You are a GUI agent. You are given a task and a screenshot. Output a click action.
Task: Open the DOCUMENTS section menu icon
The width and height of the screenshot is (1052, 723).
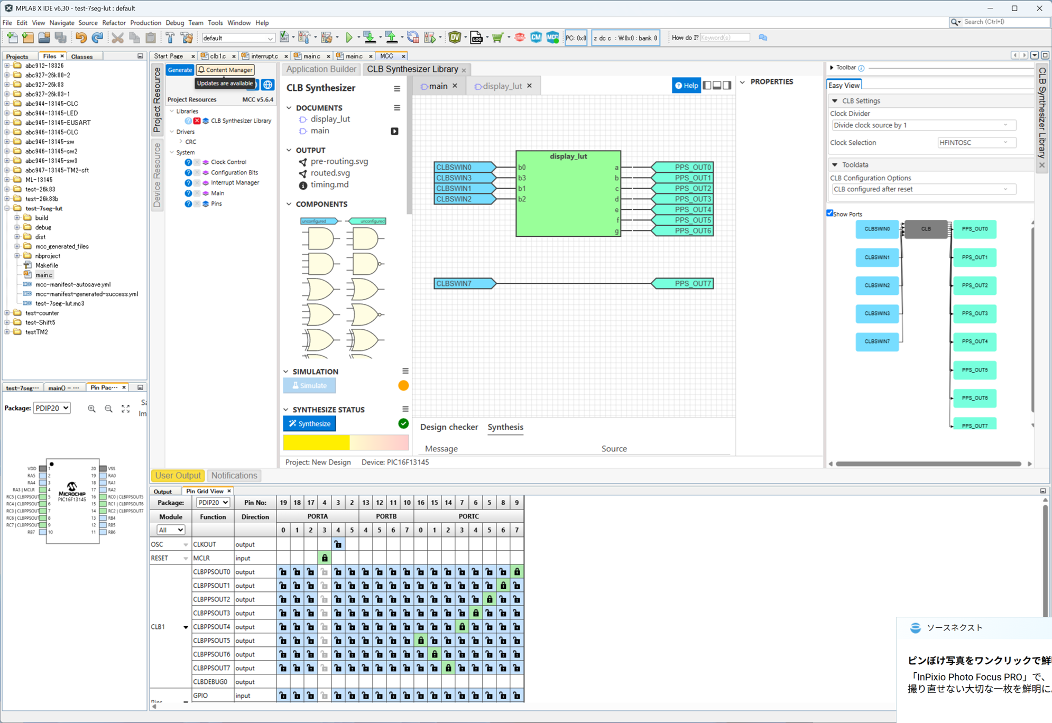(397, 108)
